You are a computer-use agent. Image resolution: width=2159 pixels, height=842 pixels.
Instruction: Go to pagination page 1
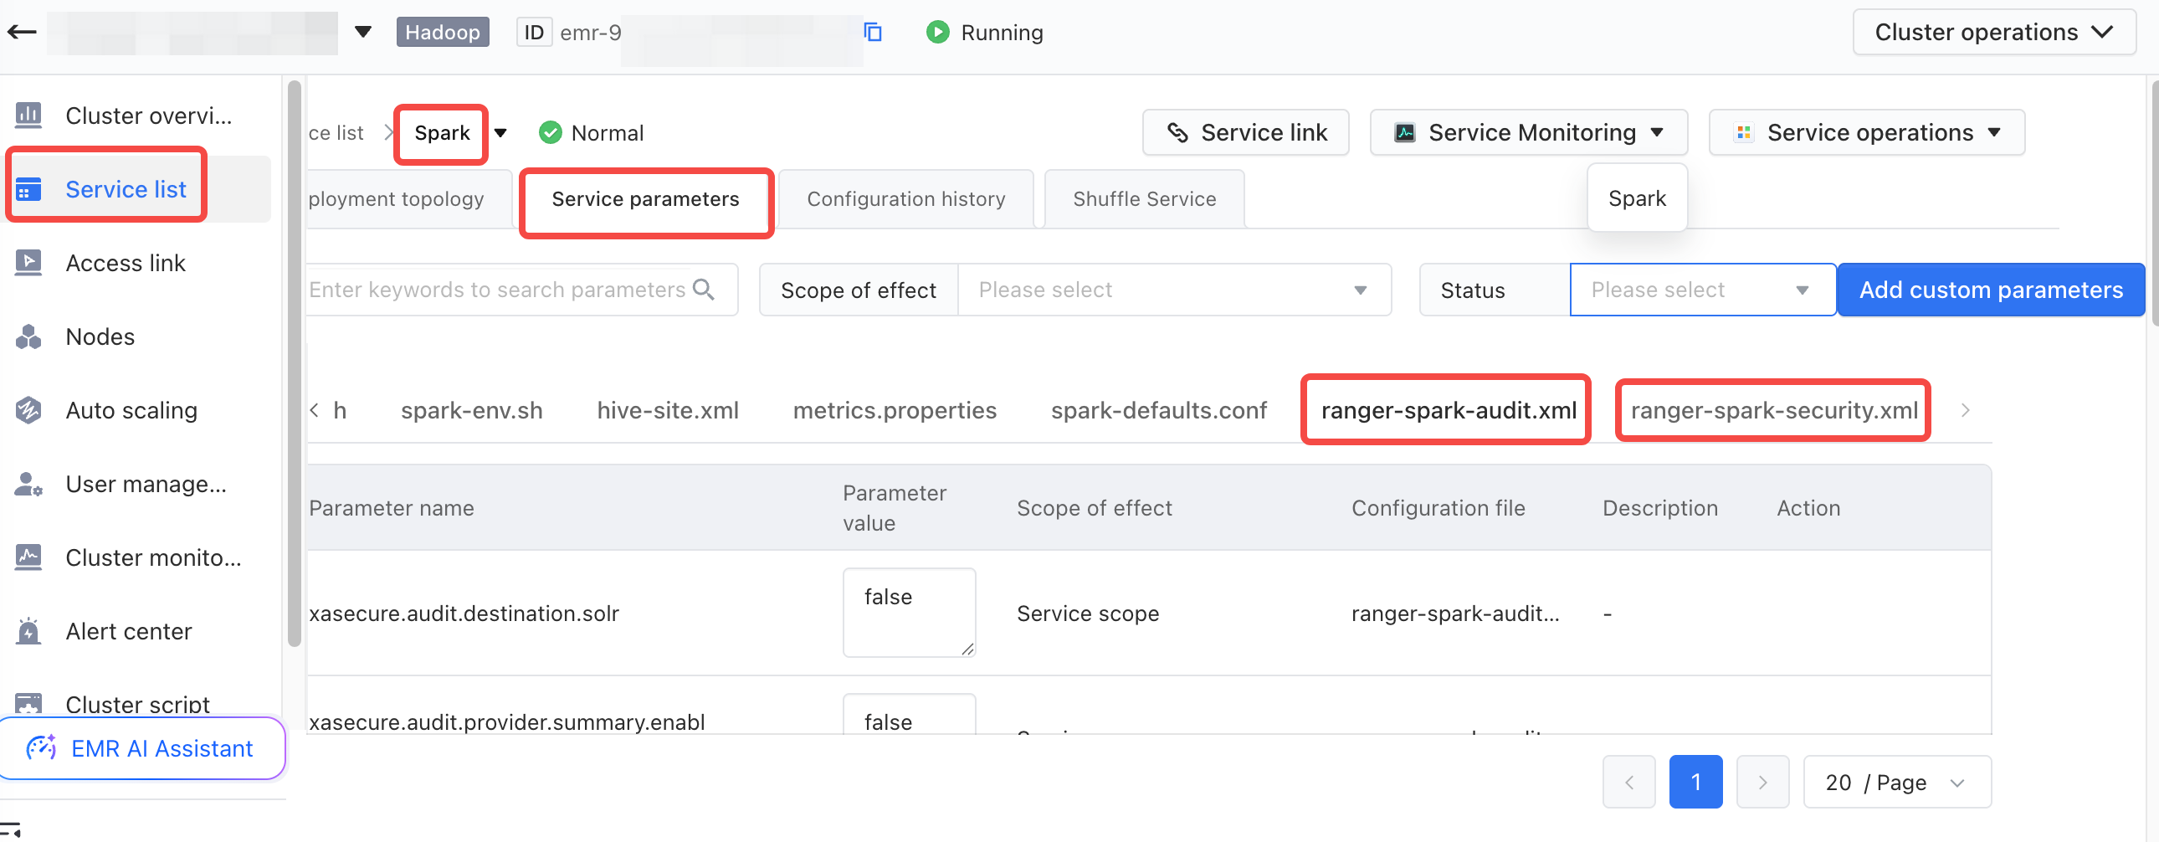click(1695, 782)
